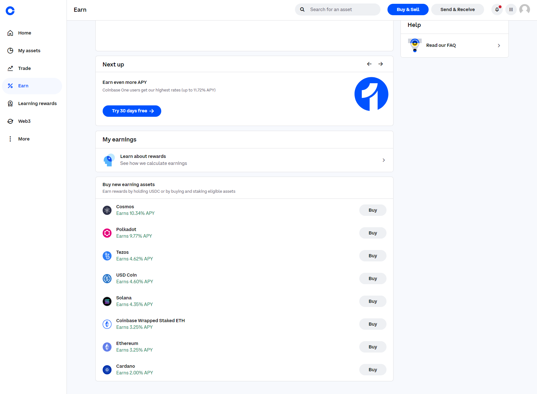Click the Cosmos asset name
537x394 pixels.
[125, 207]
